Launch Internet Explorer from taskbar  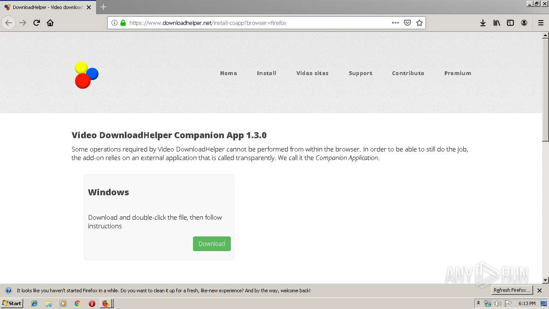(34, 303)
